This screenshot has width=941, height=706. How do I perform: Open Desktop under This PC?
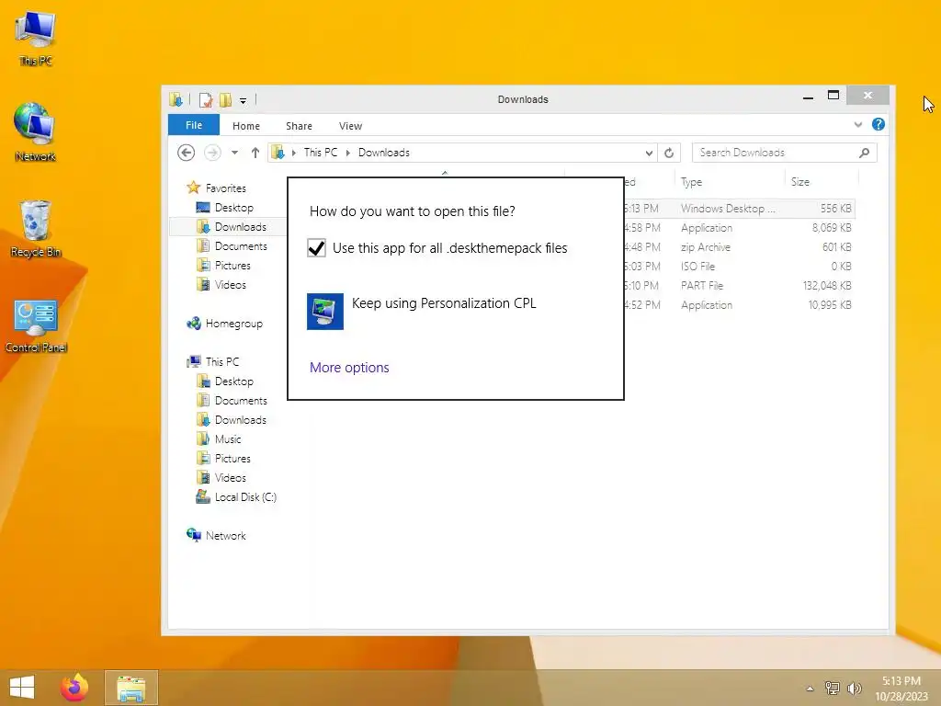(234, 381)
